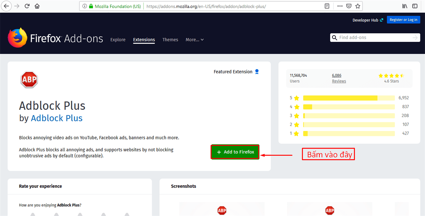Click the 107 two-star count
Image resolution: width=425 pixels, height=216 pixels.
click(x=405, y=125)
